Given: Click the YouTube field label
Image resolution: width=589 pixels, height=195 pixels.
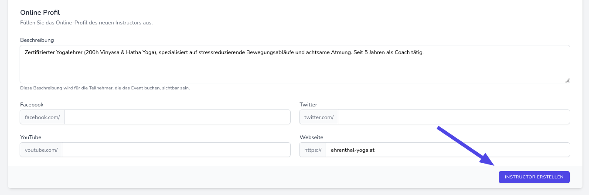Looking at the screenshot, I should (x=31, y=137).
